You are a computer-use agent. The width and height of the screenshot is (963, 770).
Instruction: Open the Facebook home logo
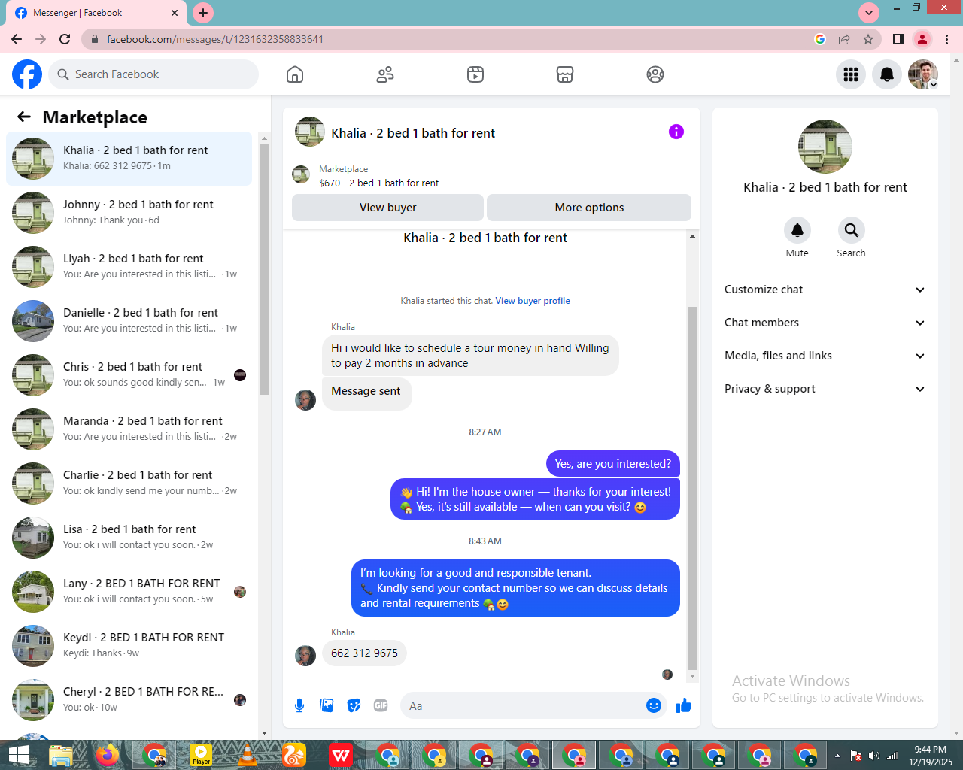27,74
